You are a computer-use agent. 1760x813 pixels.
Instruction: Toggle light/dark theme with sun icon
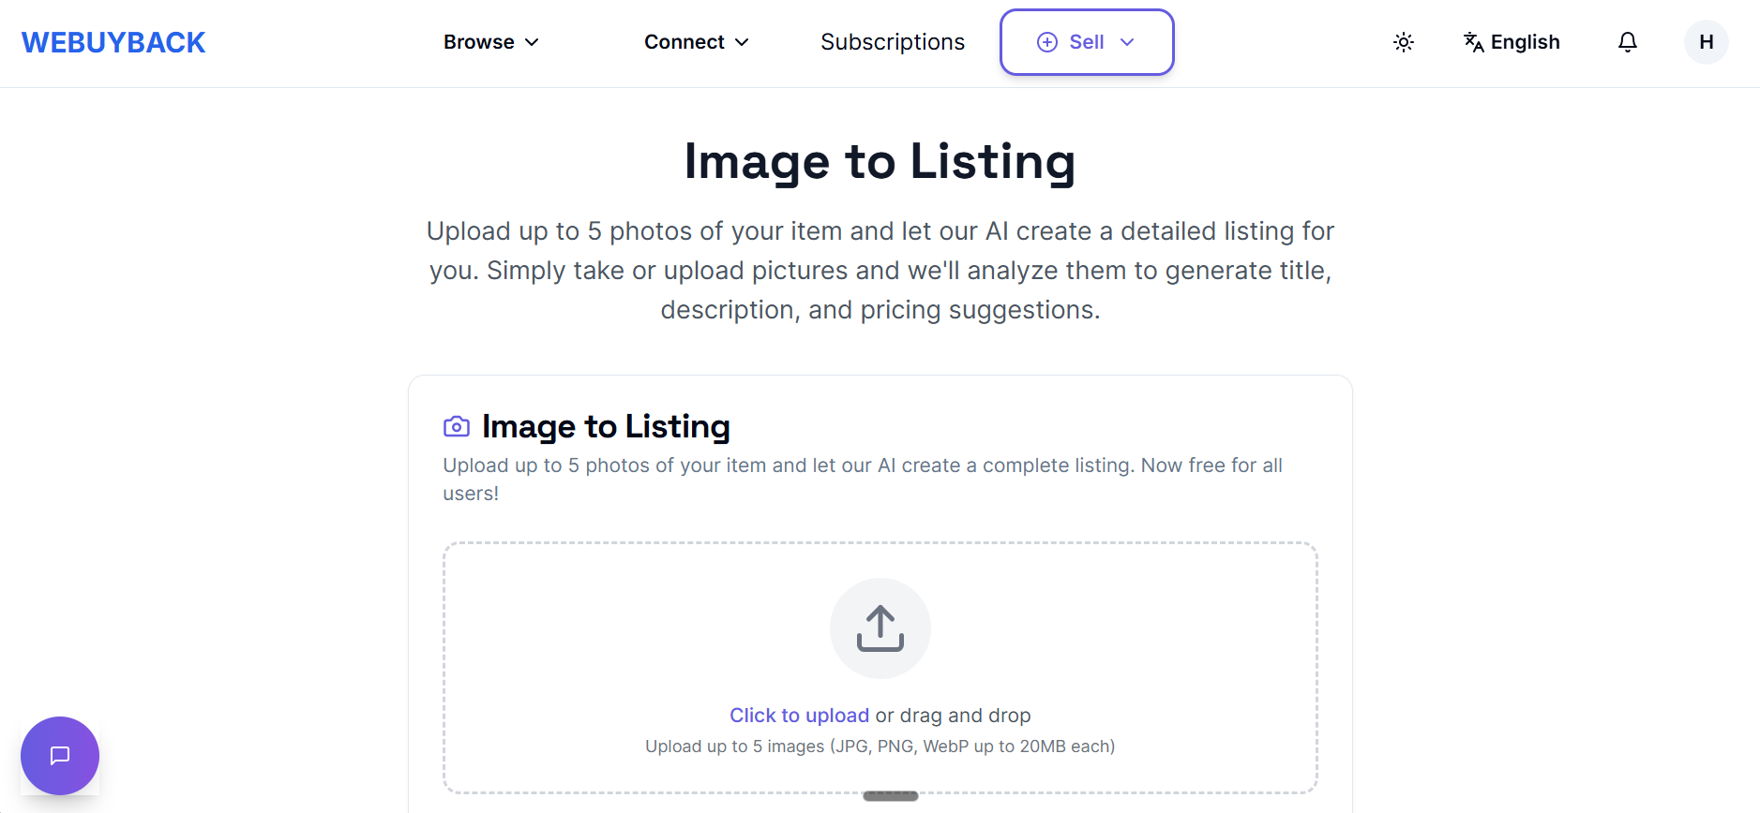(1404, 41)
